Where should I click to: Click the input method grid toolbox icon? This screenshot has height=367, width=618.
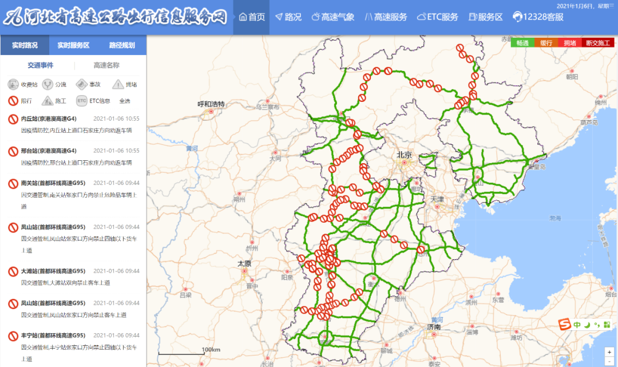[x=607, y=325]
